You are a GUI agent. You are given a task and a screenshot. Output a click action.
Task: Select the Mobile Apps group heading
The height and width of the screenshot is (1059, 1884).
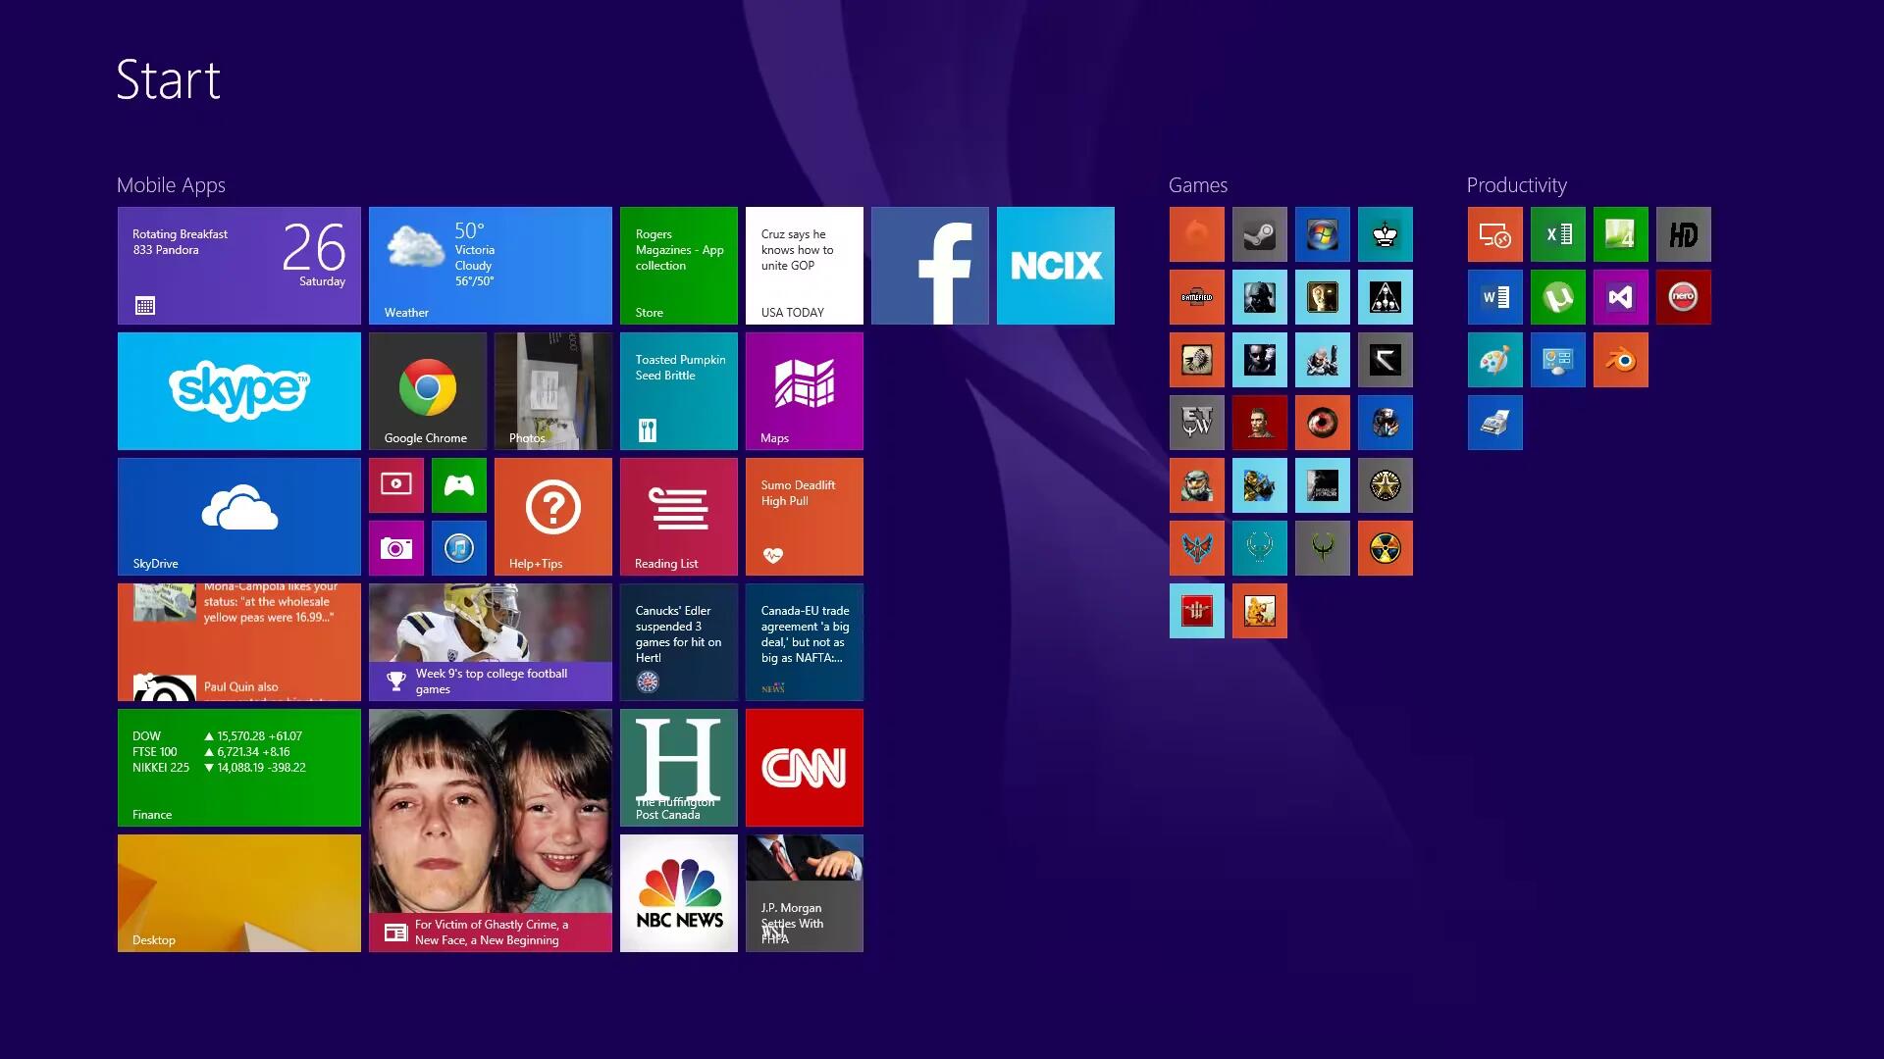click(x=171, y=185)
